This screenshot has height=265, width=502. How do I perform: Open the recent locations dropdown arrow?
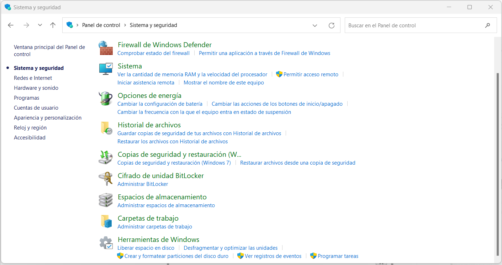(x=40, y=25)
